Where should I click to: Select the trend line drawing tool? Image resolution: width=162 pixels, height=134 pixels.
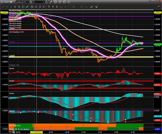(x=3, y=7)
